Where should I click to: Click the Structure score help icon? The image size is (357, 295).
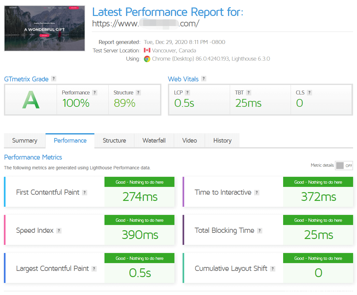coord(139,92)
